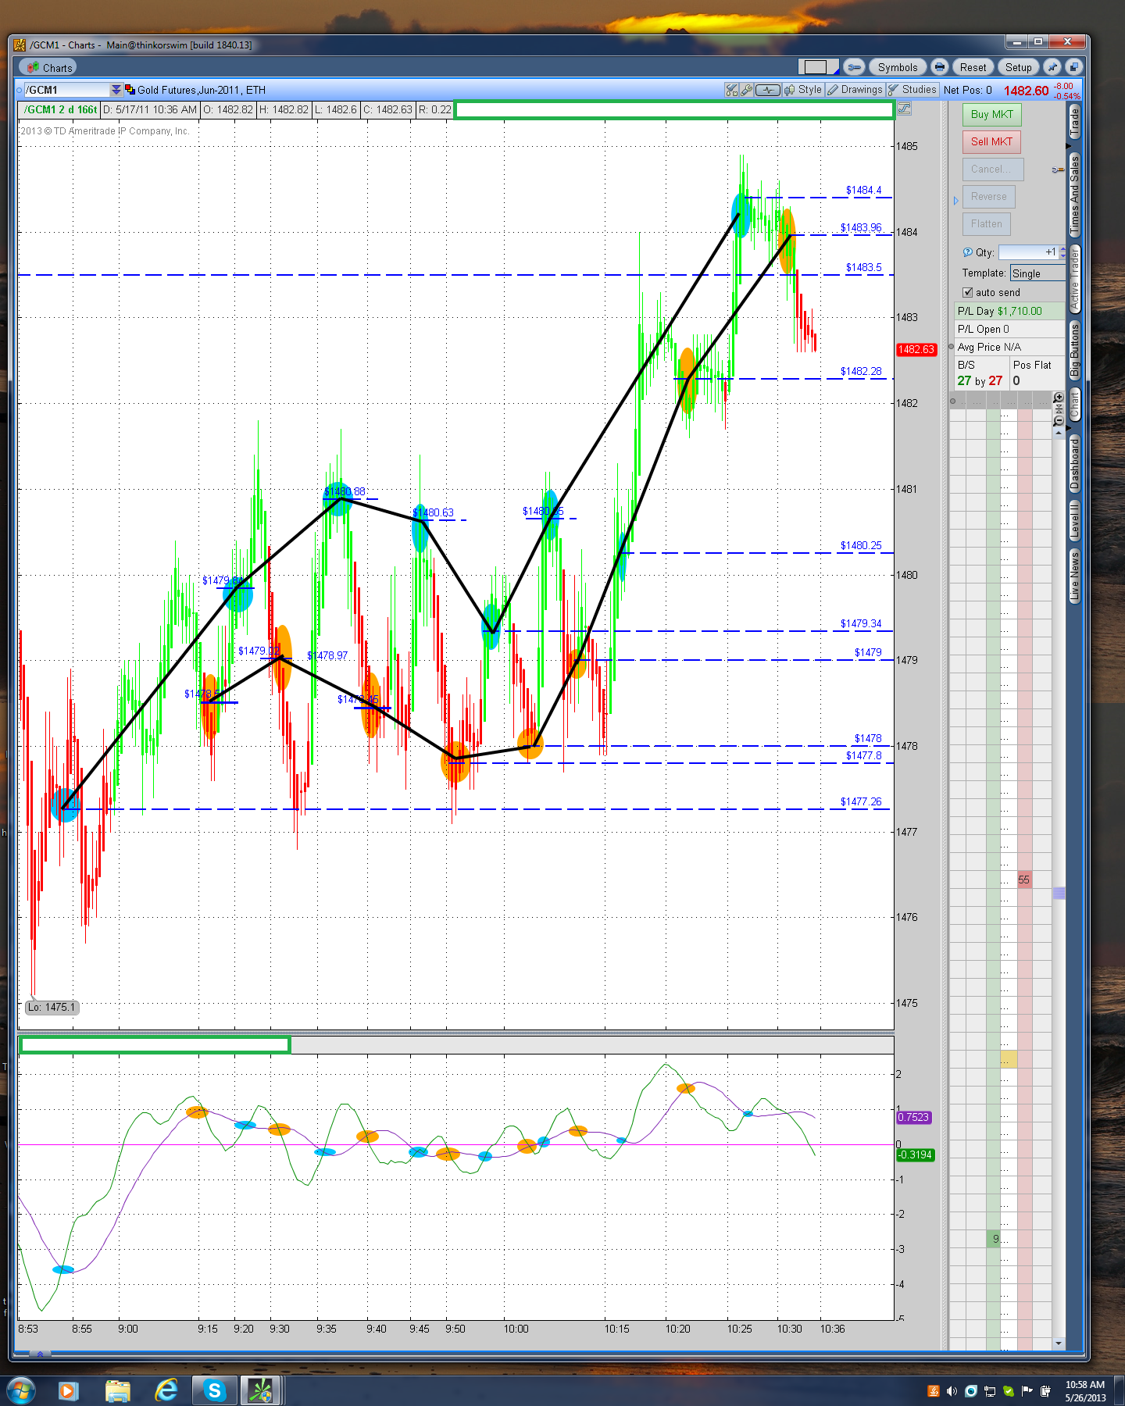Click the Lo: 1475.1 label on chart

coord(52,1007)
